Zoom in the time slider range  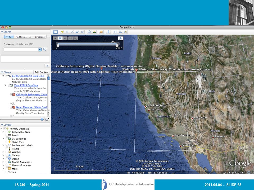point(76,38)
